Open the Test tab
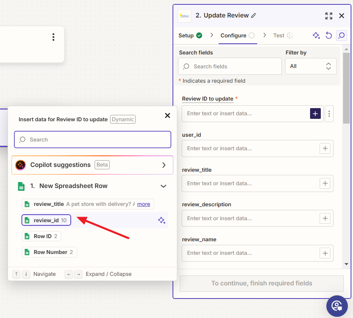The width and height of the screenshot is (353, 318). (x=283, y=35)
